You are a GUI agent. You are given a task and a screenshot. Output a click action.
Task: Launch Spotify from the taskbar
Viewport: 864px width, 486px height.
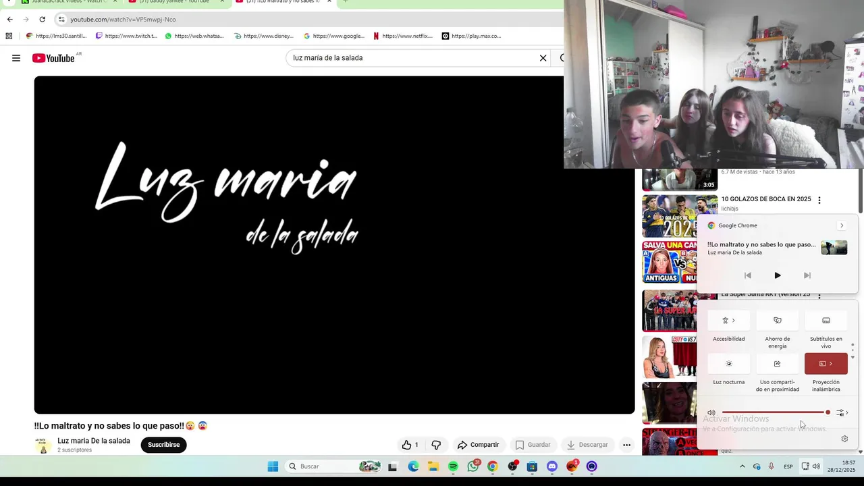(x=453, y=466)
